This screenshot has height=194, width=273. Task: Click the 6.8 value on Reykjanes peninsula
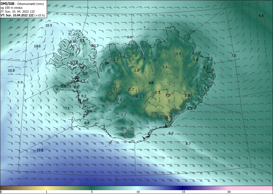click(87, 123)
